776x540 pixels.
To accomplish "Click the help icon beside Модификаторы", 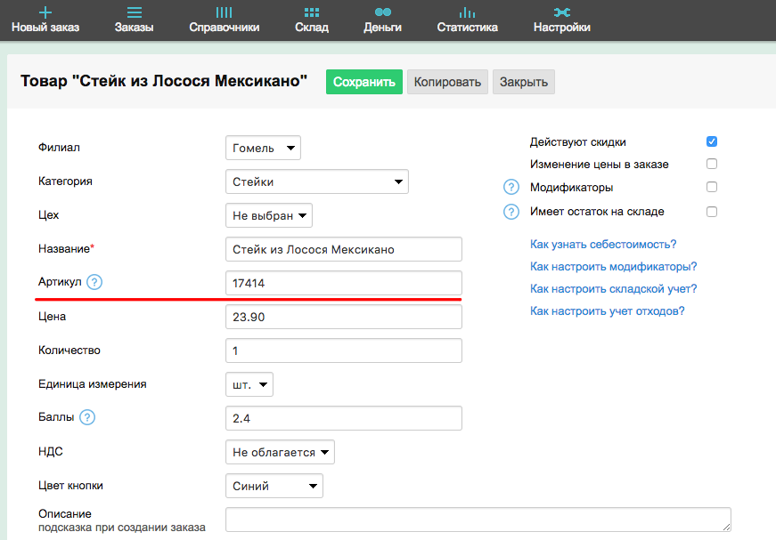I will (511, 188).
